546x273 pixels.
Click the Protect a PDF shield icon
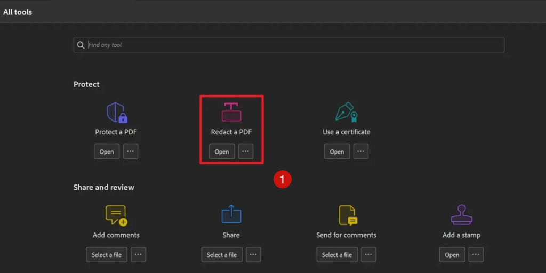[117, 113]
